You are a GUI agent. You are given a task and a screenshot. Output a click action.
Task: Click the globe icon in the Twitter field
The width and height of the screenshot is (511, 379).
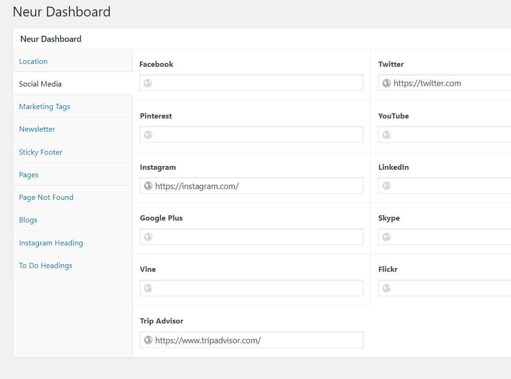386,83
